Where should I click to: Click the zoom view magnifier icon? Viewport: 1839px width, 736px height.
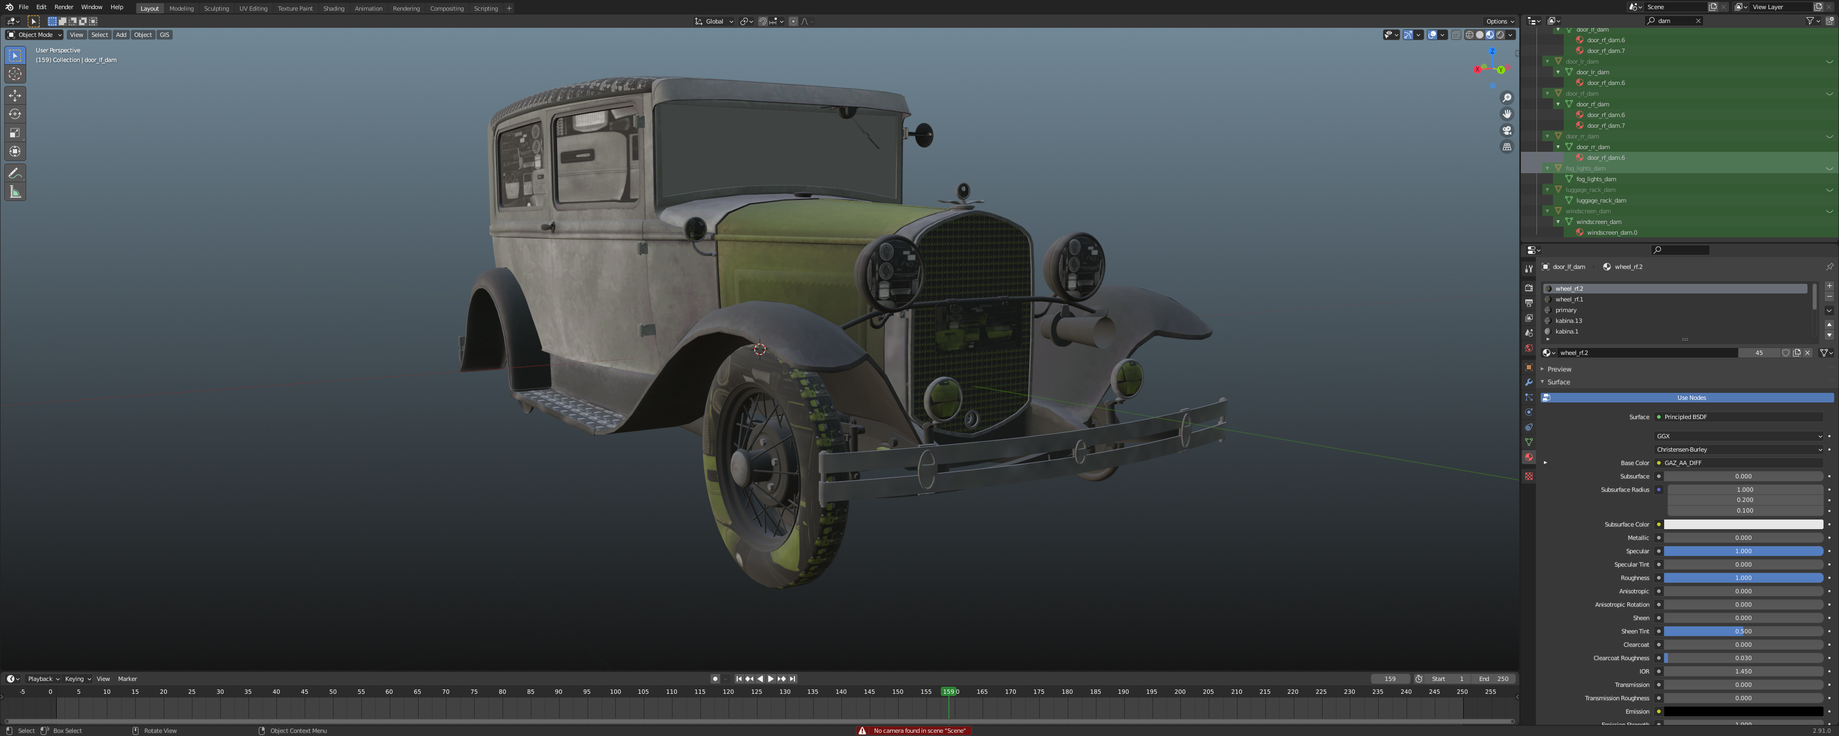(1507, 98)
